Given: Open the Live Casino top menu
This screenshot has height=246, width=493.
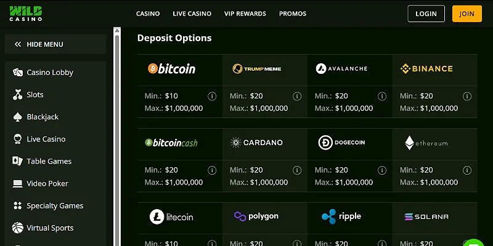Looking at the screenshot, I should click(x=192, y=14).
